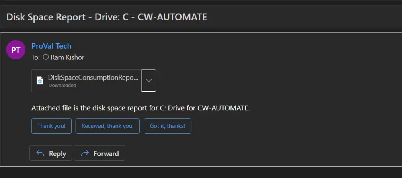Expand the attachment options dropdown arrow
Image resolution: width=402 pixels, height=178 pixels.
[149, 80]
